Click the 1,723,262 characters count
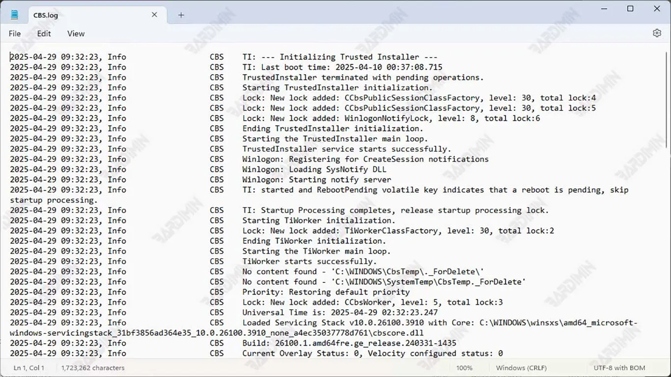The height and width of the screenshot is (377, 671). pyautogui.click(x=93, y=368)
